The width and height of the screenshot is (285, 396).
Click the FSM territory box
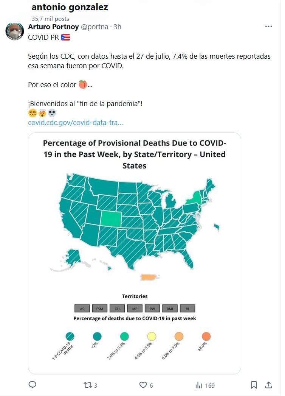[x=100, y=308]
